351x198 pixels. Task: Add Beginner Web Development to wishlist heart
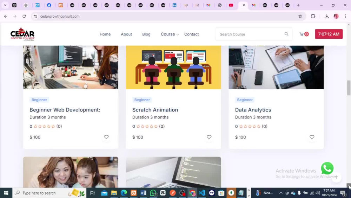pos(106,137)
